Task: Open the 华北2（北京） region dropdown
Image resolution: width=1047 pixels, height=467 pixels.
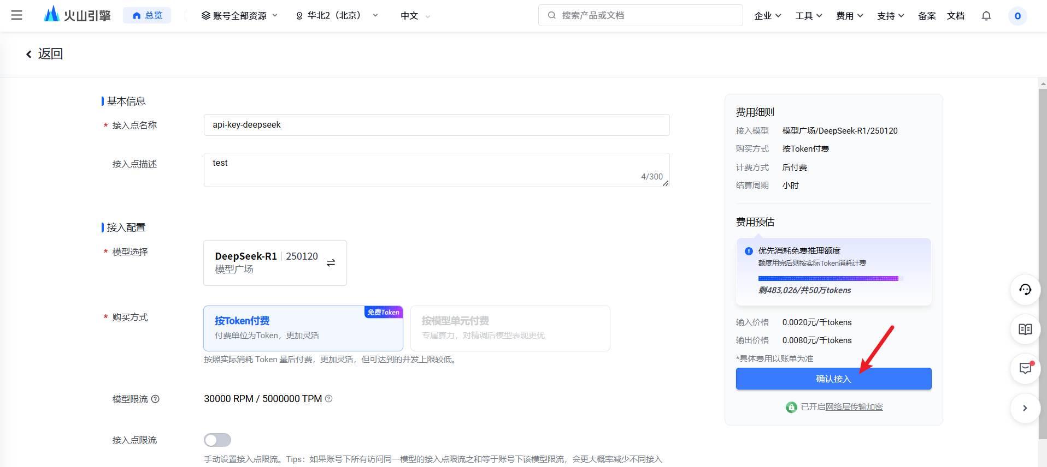Action: 337,16
